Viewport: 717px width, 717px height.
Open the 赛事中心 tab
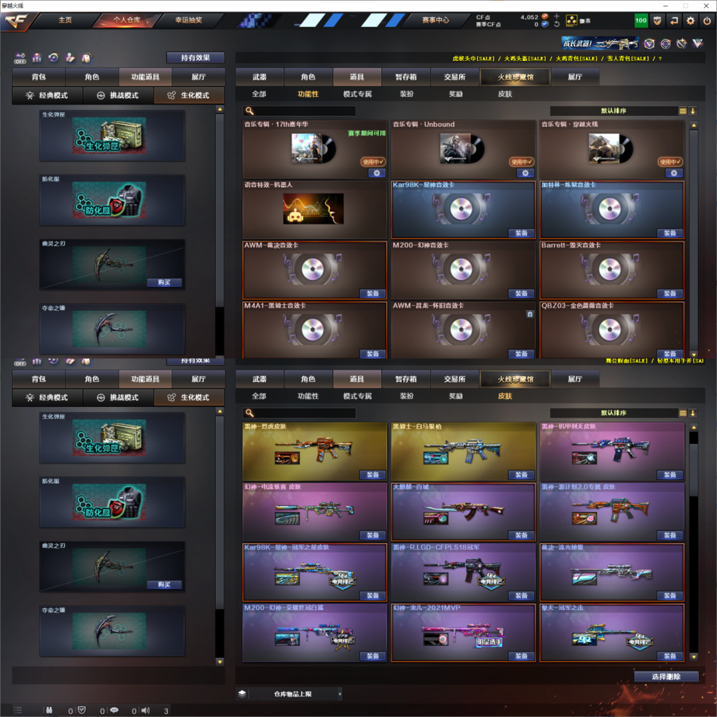pos(436,20)
